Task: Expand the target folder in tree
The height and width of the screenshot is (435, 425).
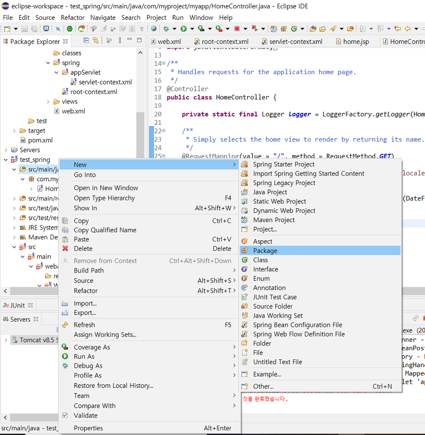Action: [14, 130]
